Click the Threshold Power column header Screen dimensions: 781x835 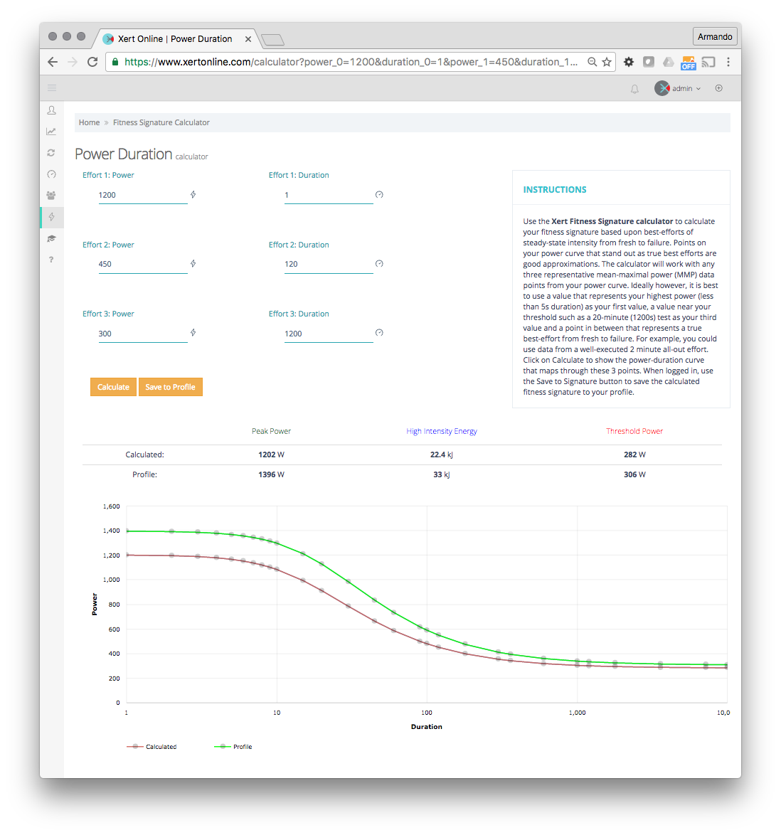click(634, 431)
